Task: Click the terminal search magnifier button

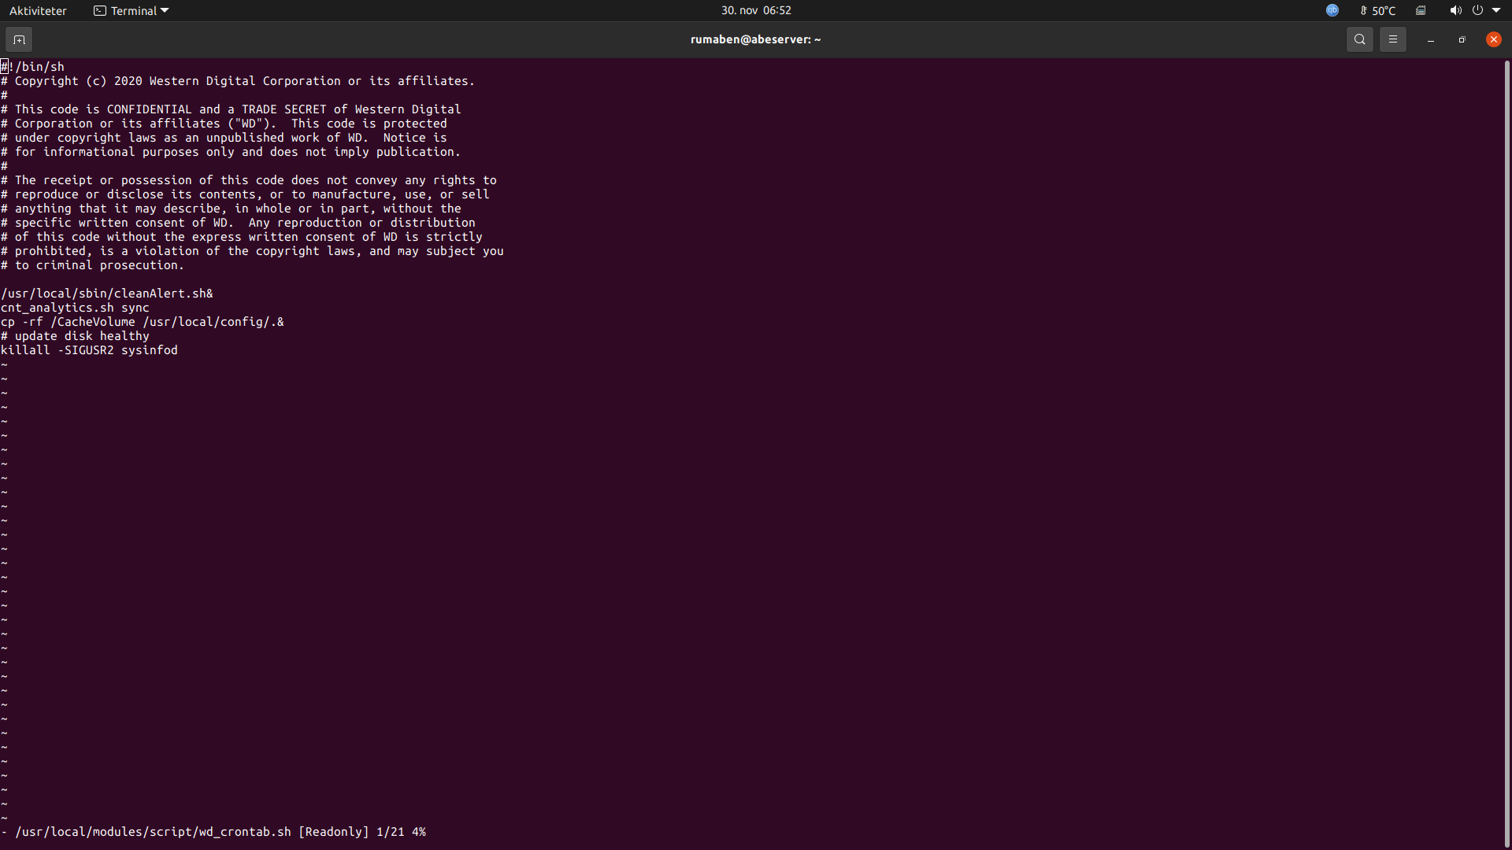Action: pyautogui.click(x=1359, y=39)
